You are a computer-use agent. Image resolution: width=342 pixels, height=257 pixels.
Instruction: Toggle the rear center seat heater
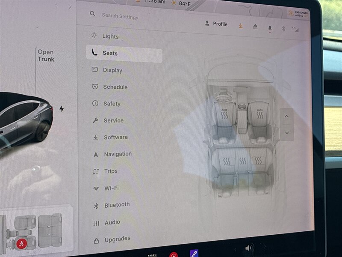click(x=243, y=161)
